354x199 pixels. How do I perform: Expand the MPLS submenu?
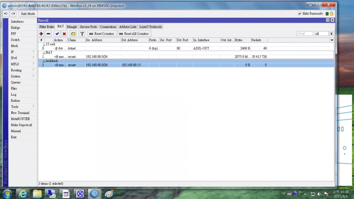22,64
